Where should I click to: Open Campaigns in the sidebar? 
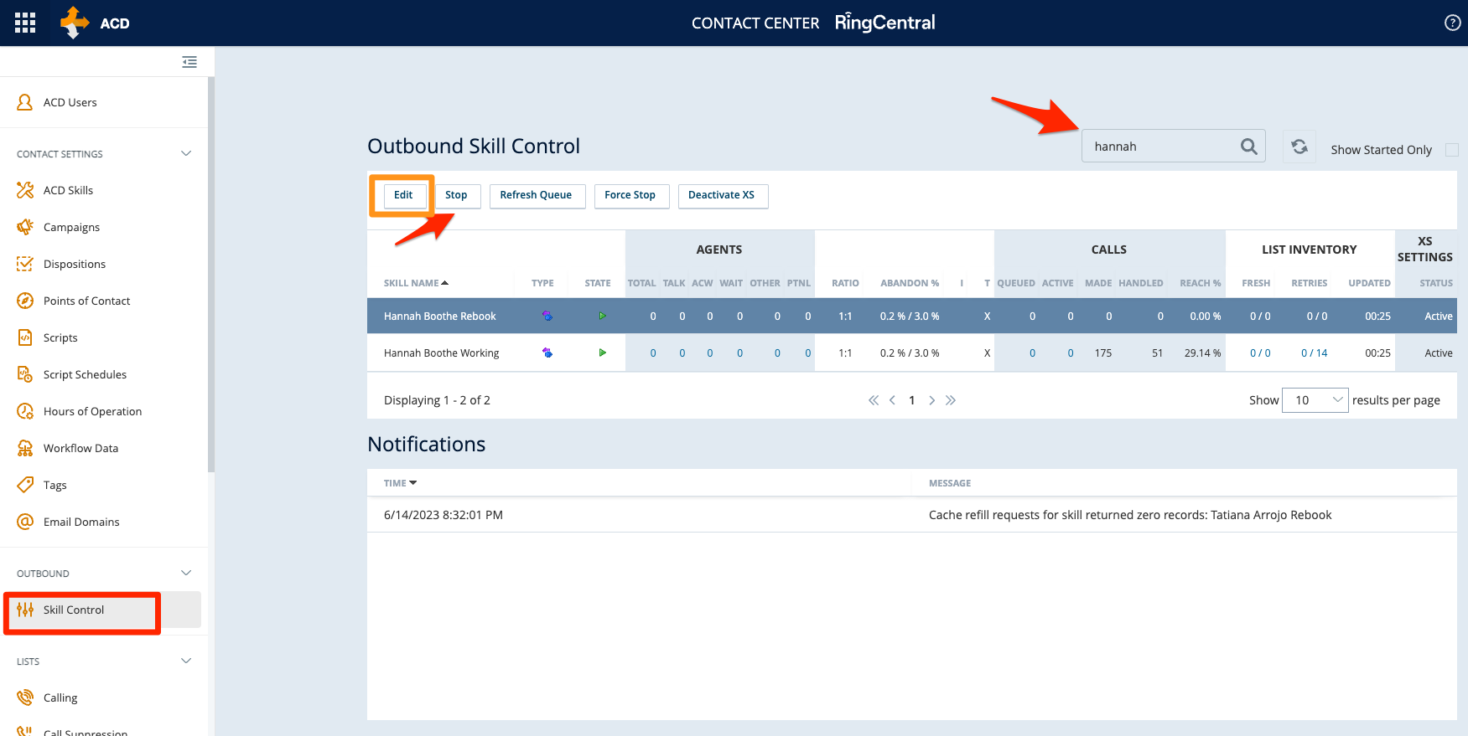pos(71,227)
